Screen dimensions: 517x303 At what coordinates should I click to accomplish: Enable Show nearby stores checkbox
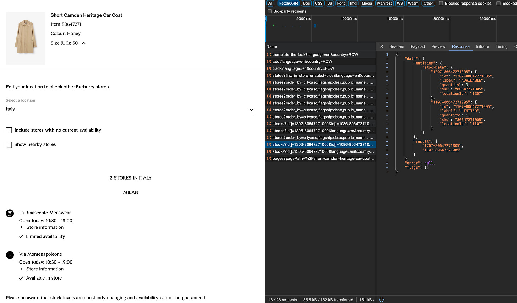click(9, 145)
